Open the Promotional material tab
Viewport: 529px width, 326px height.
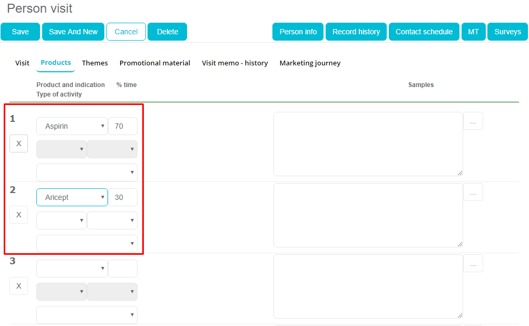[x=155, y=63]
